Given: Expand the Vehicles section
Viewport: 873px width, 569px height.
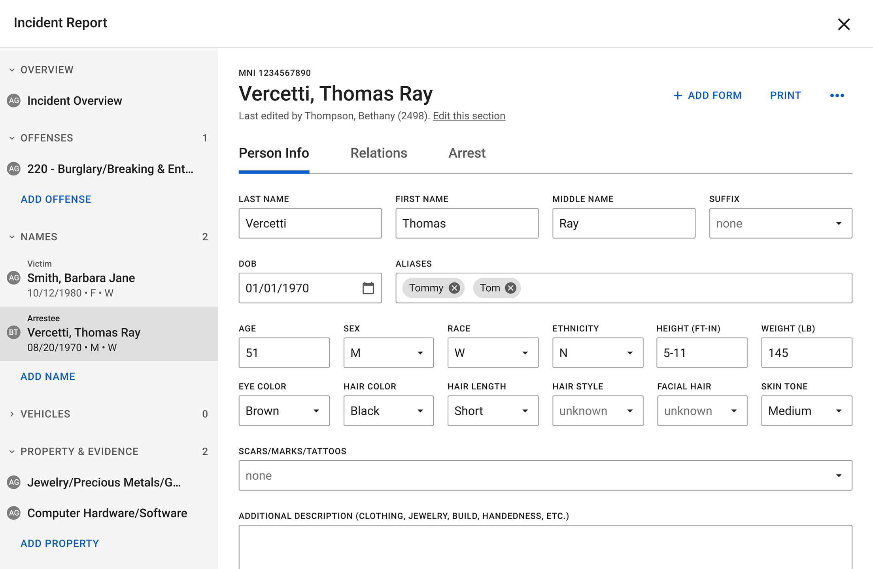Looking at the screenshot, I should coord(12,414).
